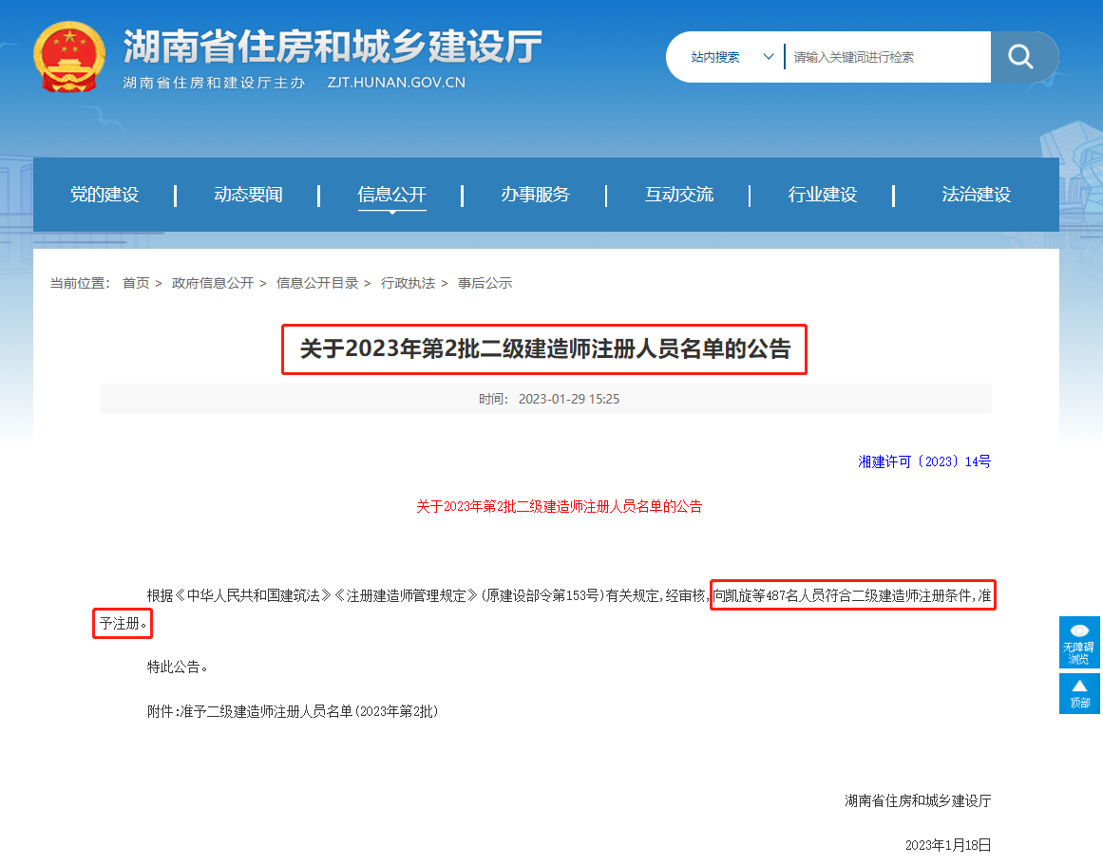Click the 湖南省住房和城乡建设厅 site title
The width and height of the screenshot is (1103, 865).
tap(333, 46)
